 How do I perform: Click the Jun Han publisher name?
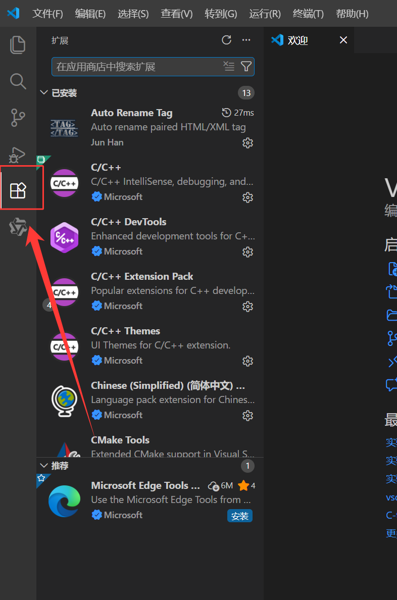pos(107,142)
